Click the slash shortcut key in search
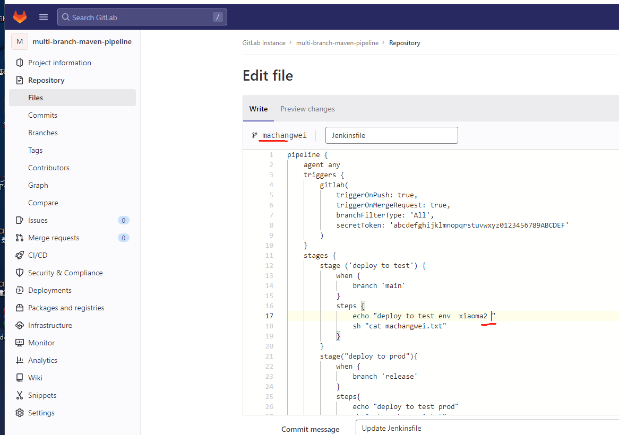Screen dimensions: 619x435 218,17
